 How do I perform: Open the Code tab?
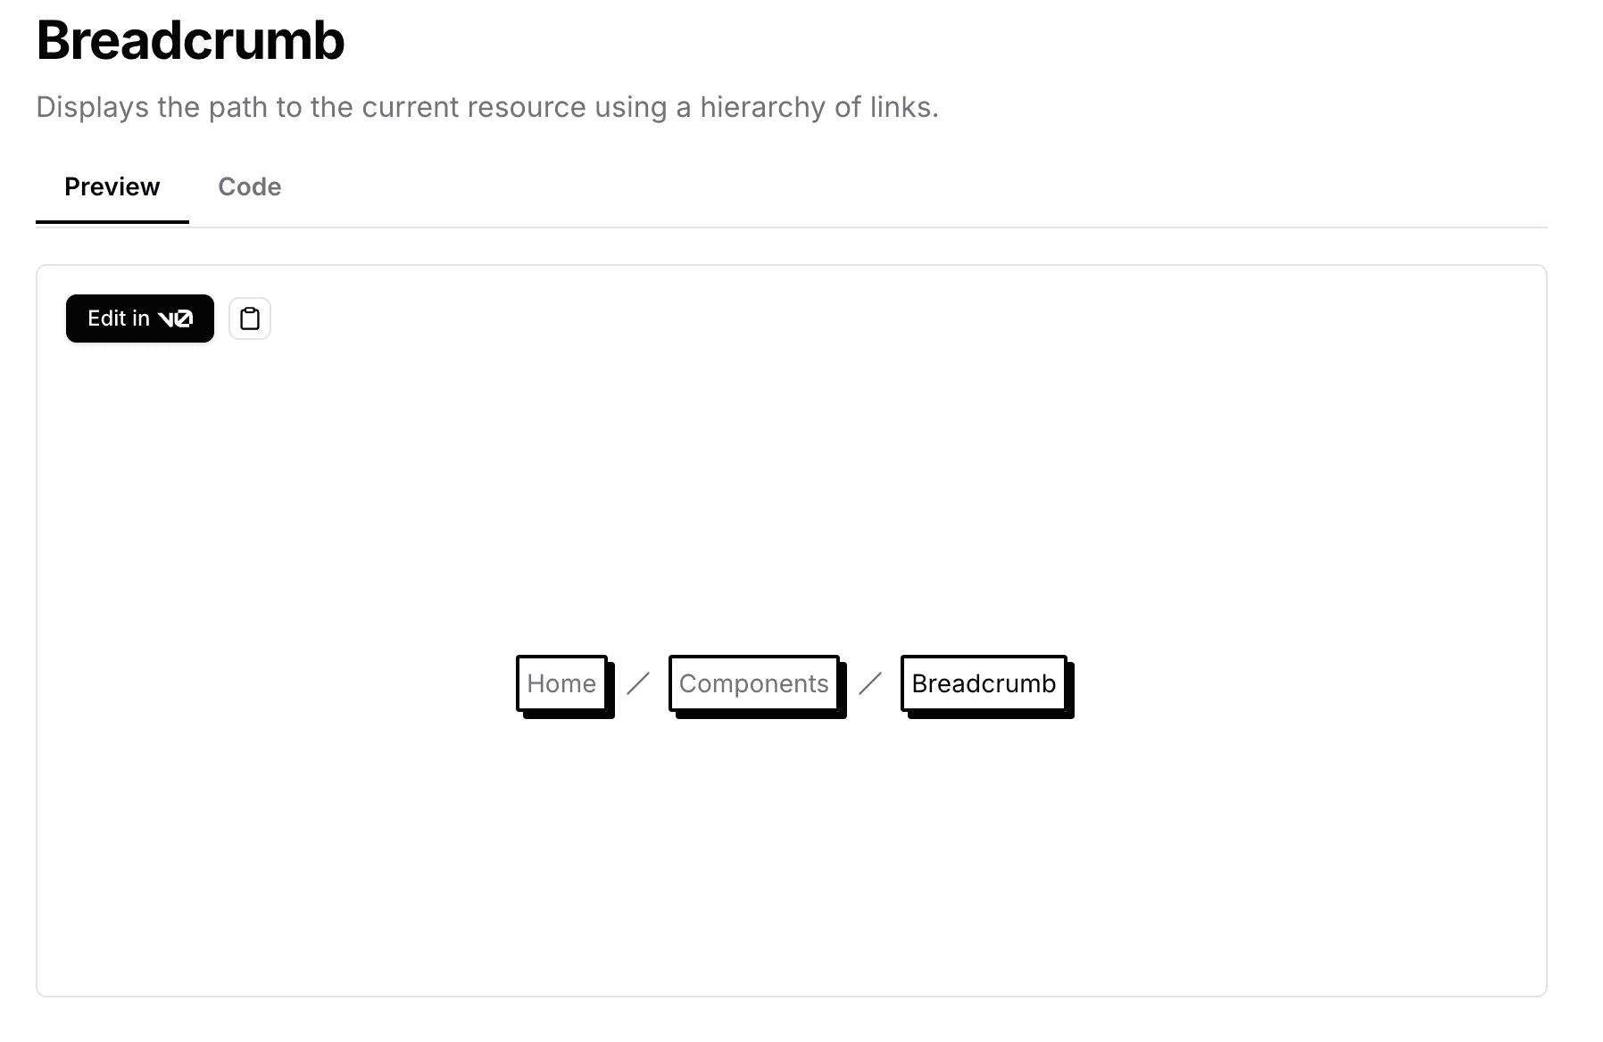tap(250, 186)
